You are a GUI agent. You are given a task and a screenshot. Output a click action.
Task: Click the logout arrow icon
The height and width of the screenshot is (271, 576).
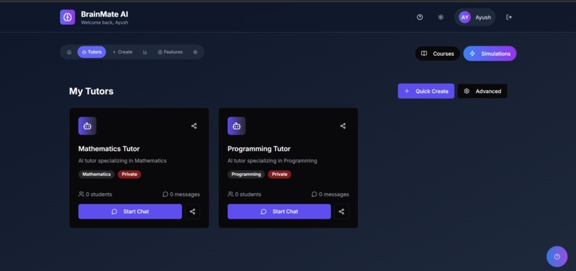point(509,17)
